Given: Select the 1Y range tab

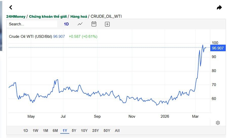Looking at the screenshot, I should point(65,131).
